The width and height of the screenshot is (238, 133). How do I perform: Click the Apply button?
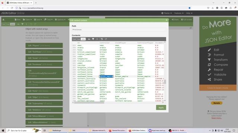coord(161,108)
